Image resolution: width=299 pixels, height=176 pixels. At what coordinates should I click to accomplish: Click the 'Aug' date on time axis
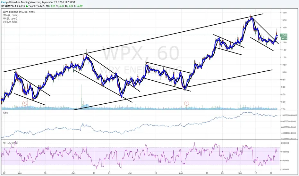pos(181,173)
